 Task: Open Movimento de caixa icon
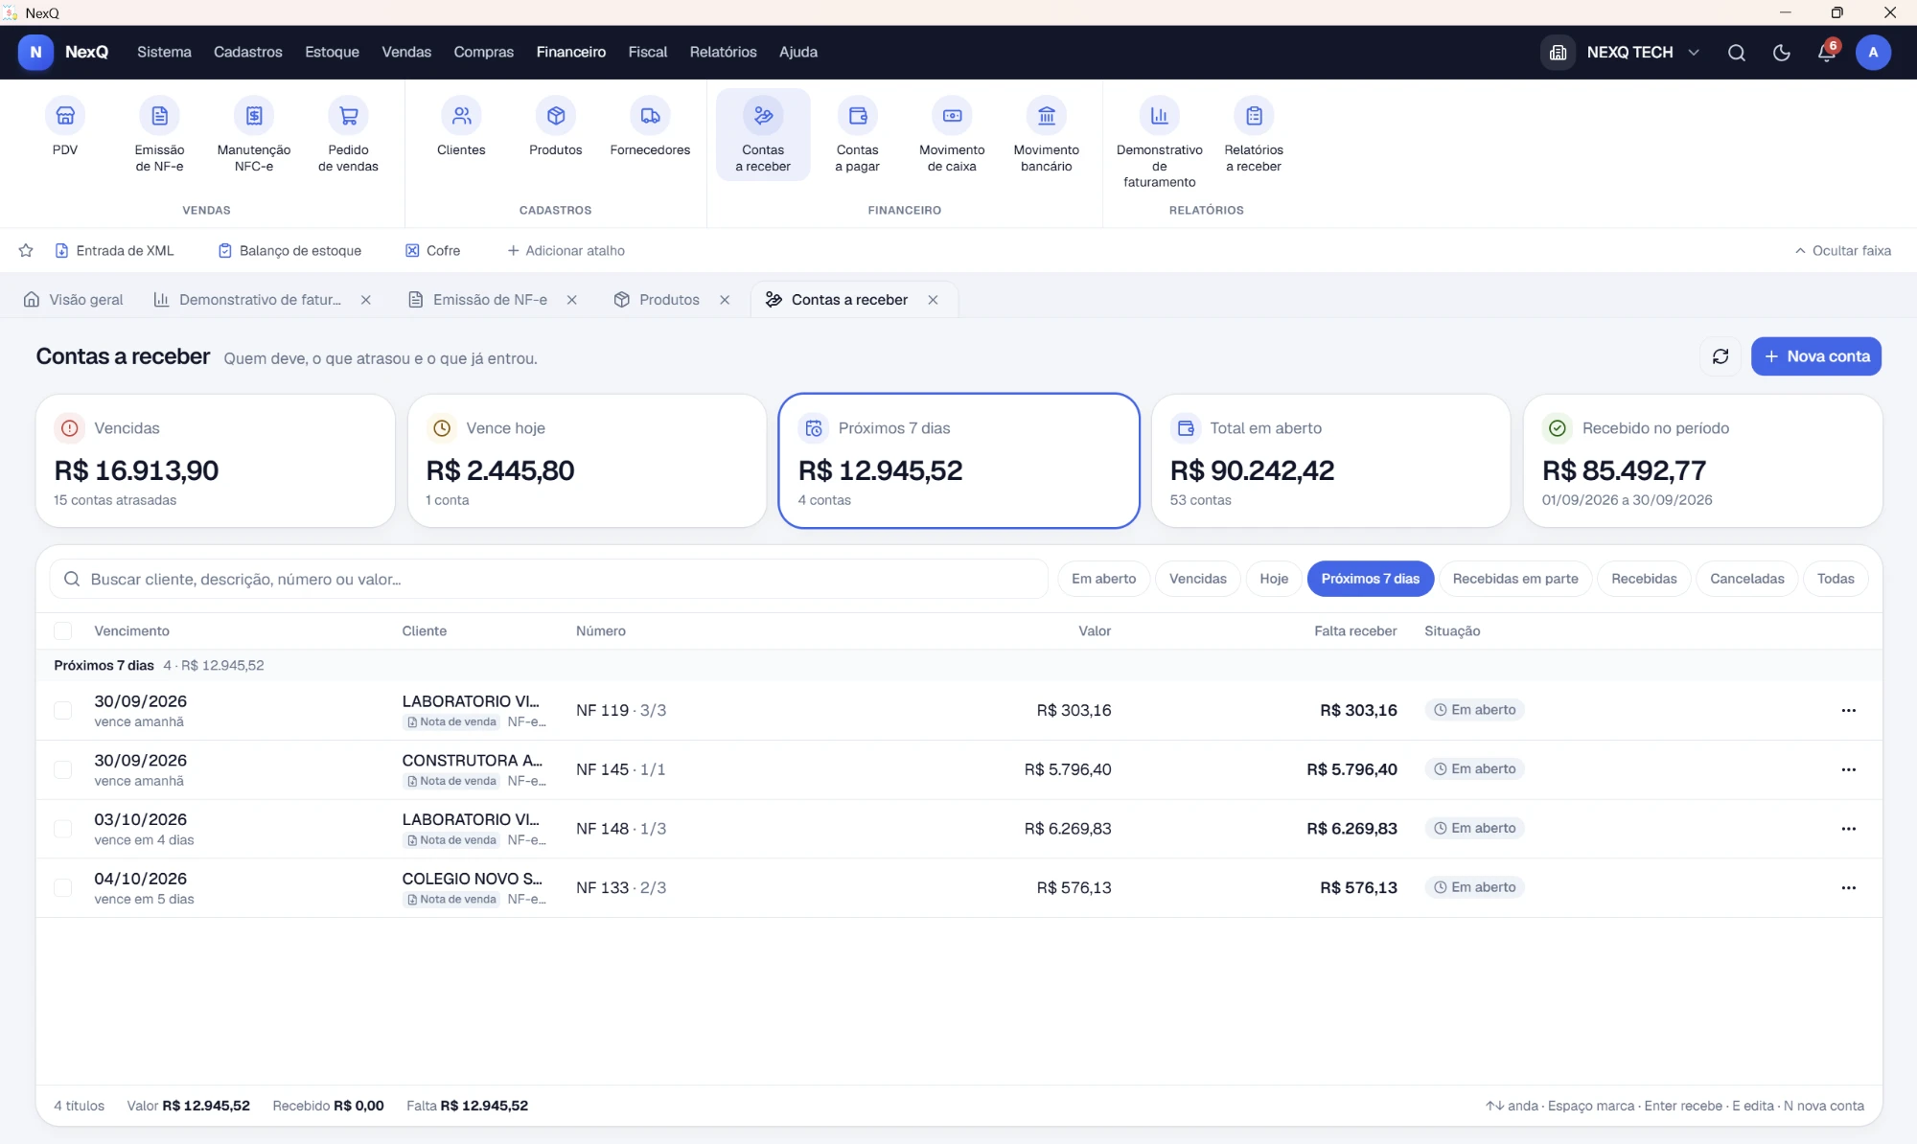[x=952, y=134]
